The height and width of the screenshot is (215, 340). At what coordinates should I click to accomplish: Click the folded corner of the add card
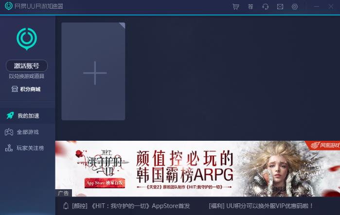(x=122, y=25)
